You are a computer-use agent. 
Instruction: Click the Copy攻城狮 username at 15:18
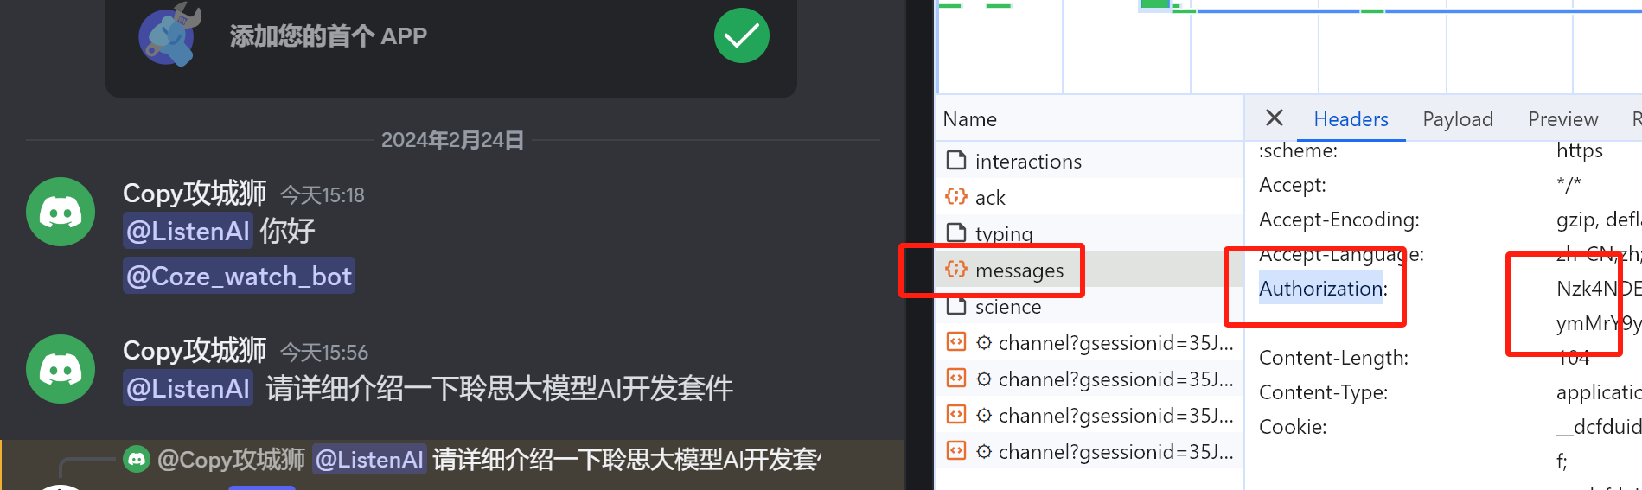click(195, 194)
